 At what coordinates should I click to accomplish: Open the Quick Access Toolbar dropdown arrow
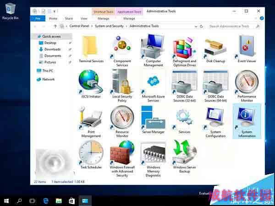[x=55, y=11]
